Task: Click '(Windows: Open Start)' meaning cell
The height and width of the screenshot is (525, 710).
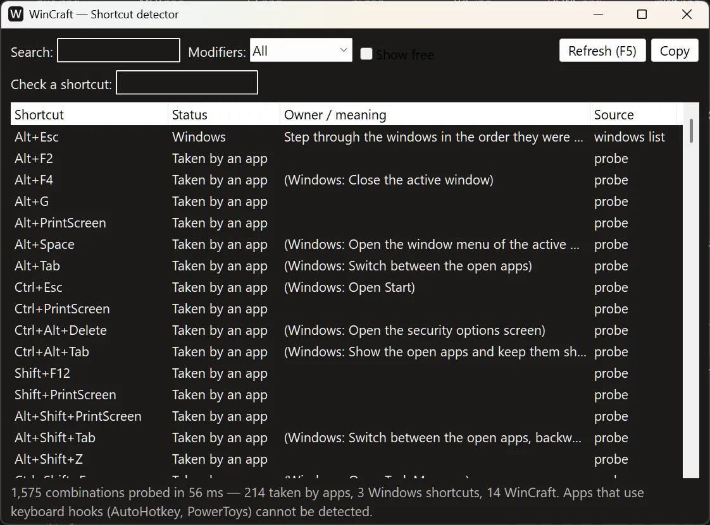Action: [349, 287]
